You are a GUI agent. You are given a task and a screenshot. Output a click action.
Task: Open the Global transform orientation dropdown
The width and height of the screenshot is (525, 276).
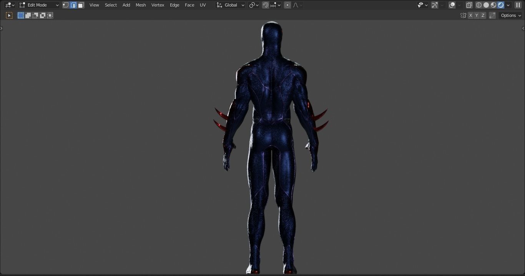coord(230,5)
